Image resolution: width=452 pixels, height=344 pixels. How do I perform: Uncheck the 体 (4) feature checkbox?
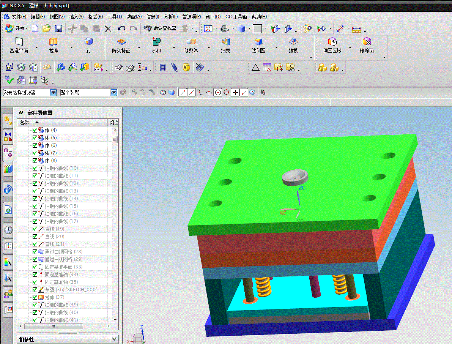pyautogui.click(x=35, y=130)
